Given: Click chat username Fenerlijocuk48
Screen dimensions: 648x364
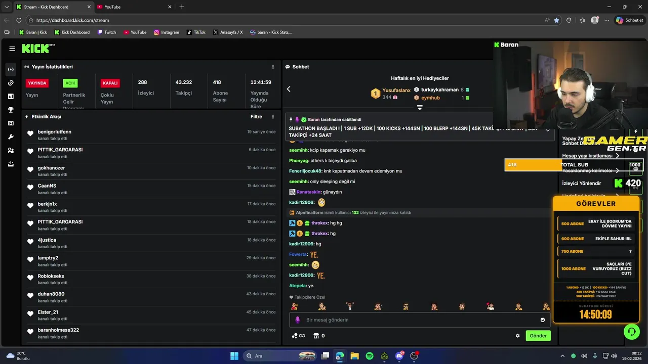Looking at the screenshot, I should [x=305, y=171].
